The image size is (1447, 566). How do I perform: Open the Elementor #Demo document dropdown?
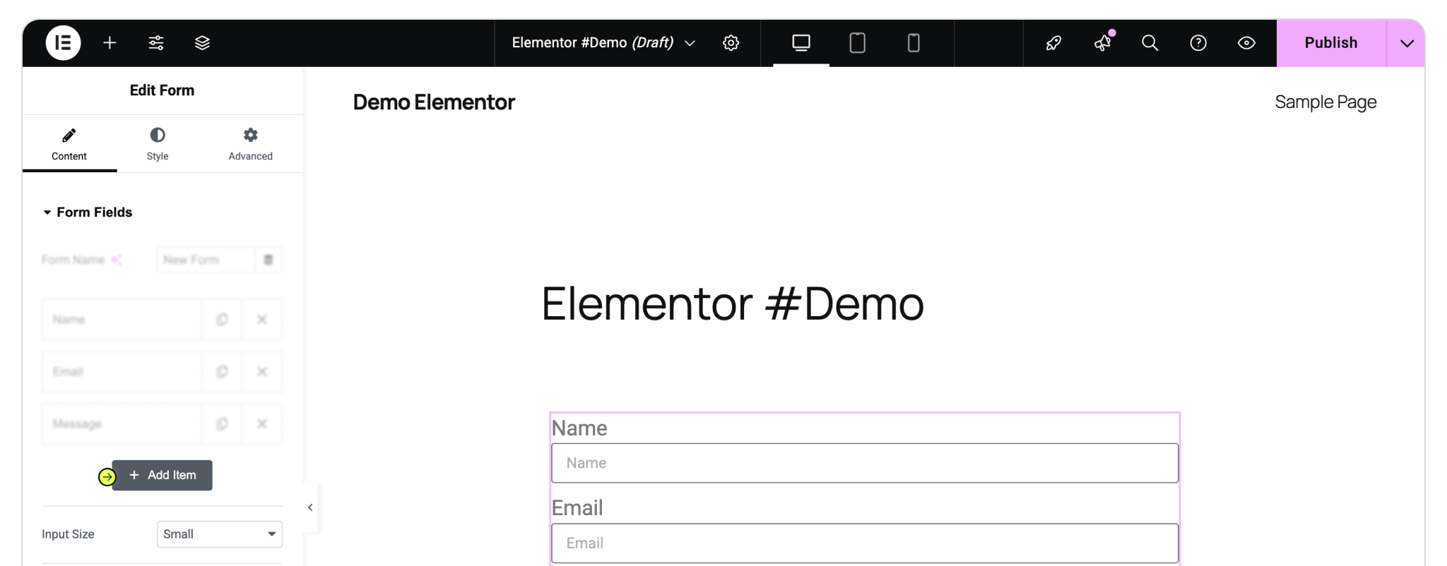click(x=604, y=43)
